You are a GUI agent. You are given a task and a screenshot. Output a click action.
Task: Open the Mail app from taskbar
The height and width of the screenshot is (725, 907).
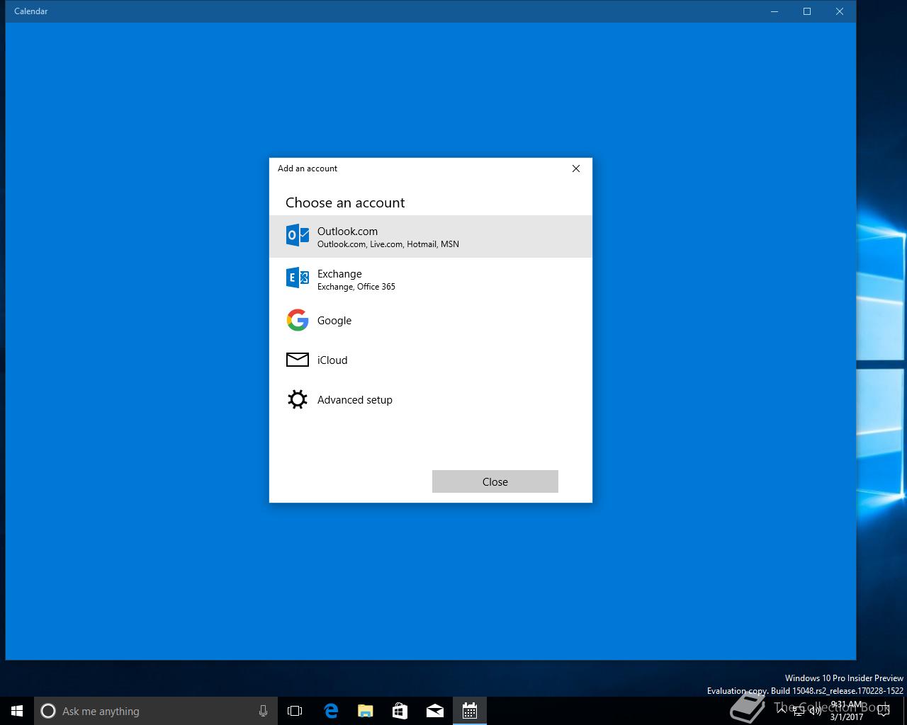point(435,711)
